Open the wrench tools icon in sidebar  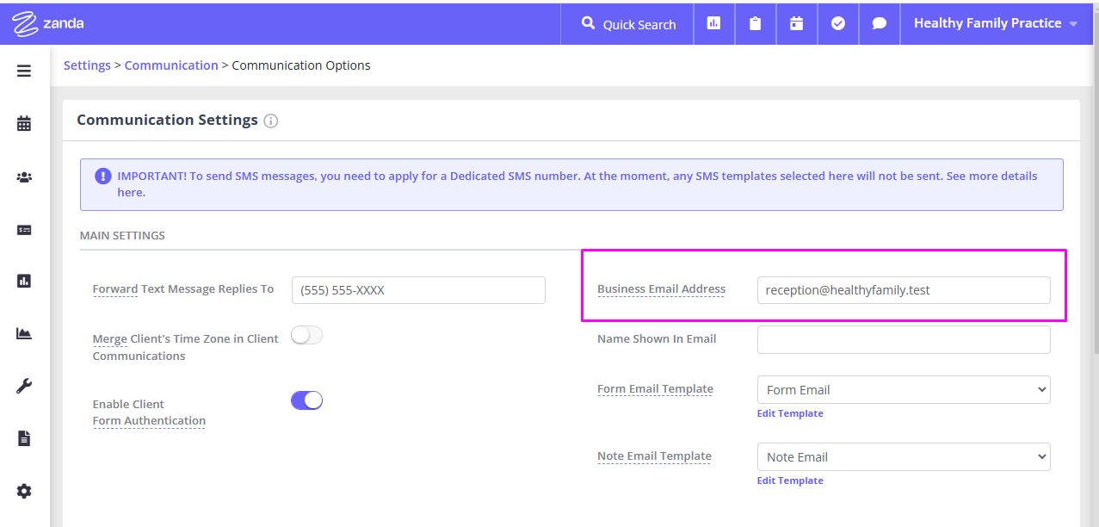[x=23, y=385]
